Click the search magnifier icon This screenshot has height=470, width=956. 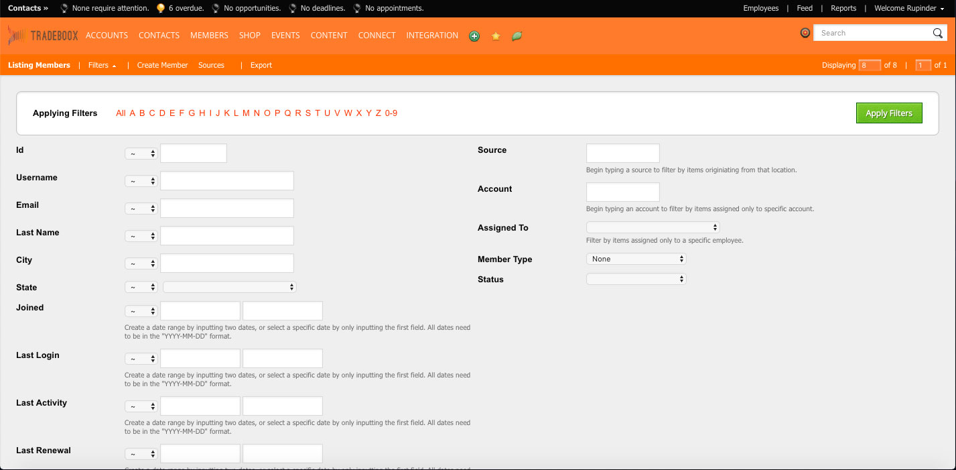[x=938, y=33]
